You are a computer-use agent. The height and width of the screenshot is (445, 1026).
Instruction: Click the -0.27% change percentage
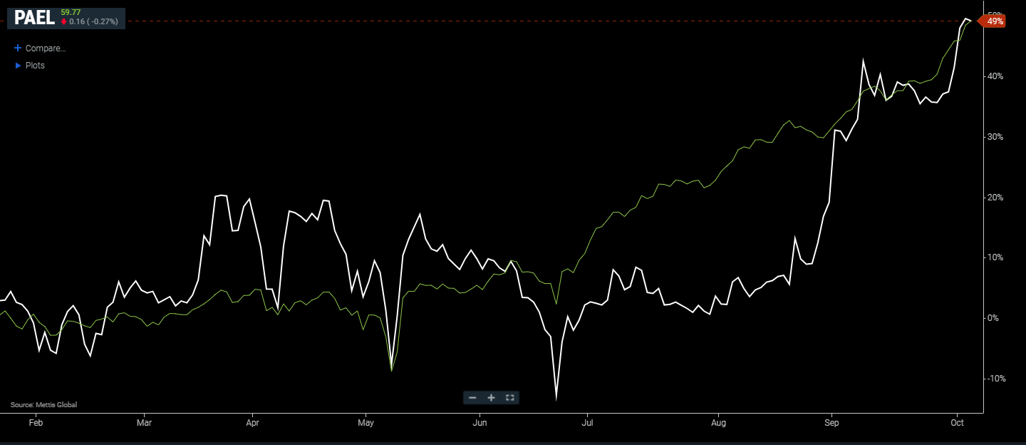coord(102,22)
